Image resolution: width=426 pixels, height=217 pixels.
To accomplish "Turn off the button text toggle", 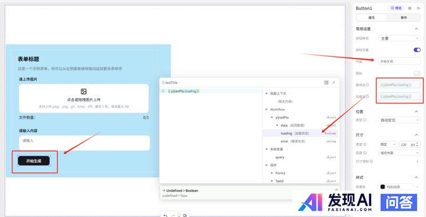I will click(x=417, y=50).
